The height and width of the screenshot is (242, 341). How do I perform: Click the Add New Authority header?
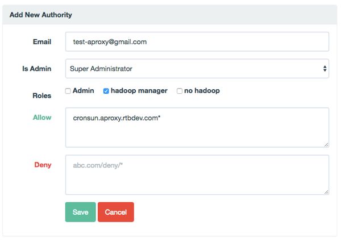click(x=41, y=15)
